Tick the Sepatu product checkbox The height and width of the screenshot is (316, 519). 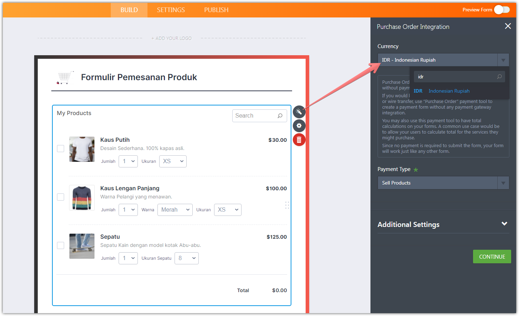click(x=61, y=245)
